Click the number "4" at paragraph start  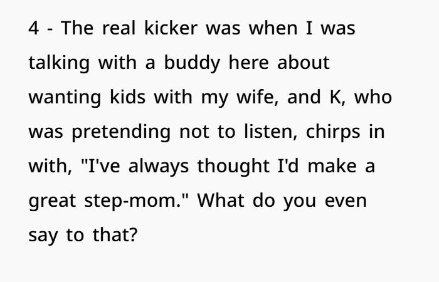coord(34,29)
